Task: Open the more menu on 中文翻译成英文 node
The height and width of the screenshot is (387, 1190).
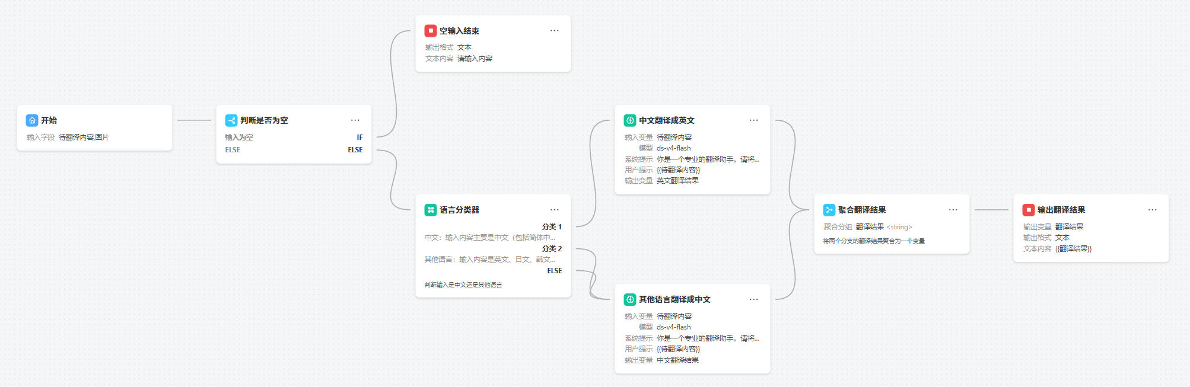Action: [x=753, y=120]
